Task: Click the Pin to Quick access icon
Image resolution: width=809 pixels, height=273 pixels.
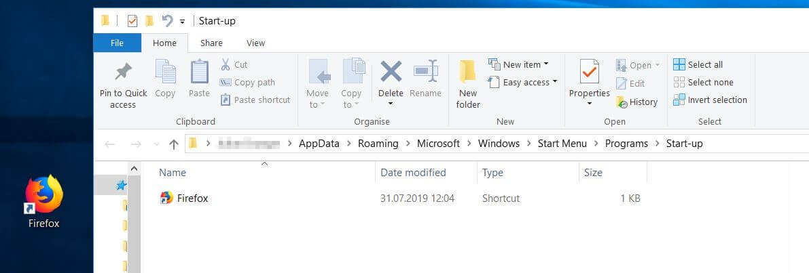Action: [x=124, y=71]
